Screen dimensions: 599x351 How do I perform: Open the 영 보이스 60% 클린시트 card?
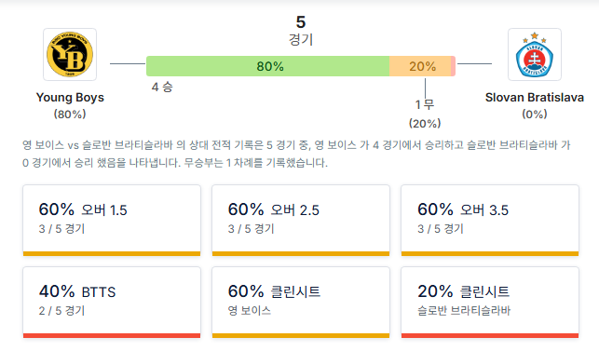[301, 302]
